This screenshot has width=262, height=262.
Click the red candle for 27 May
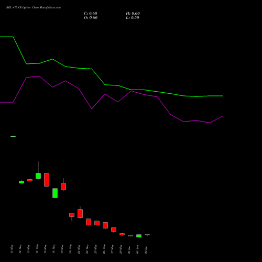click(x=114, y=230)
